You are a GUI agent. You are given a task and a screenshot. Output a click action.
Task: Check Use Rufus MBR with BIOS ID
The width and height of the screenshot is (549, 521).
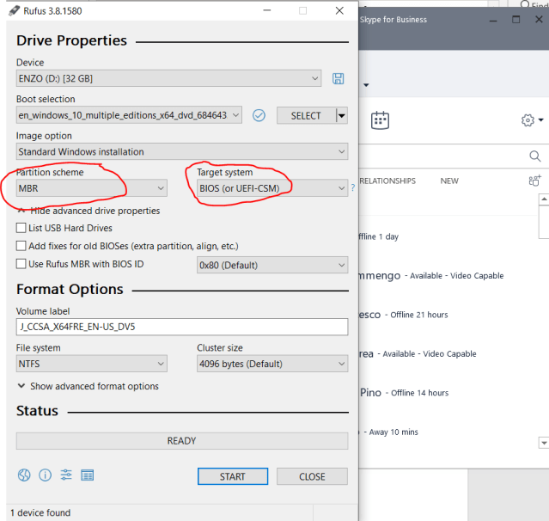[x=21, y=265]
